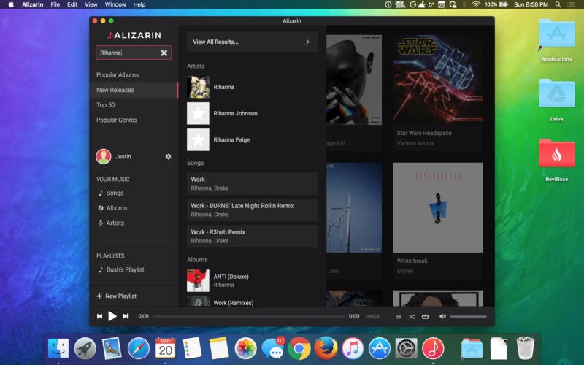This screenshot has width=584, height=365.
Task: Browse Popular Genres
Action: (117, 120)
